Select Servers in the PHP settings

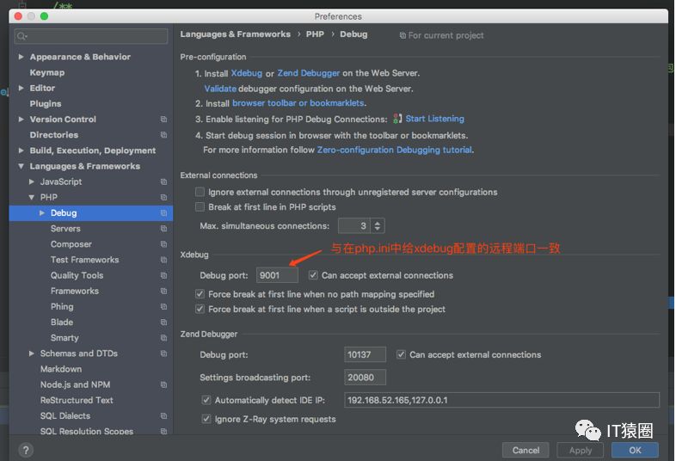pos(65,229)
